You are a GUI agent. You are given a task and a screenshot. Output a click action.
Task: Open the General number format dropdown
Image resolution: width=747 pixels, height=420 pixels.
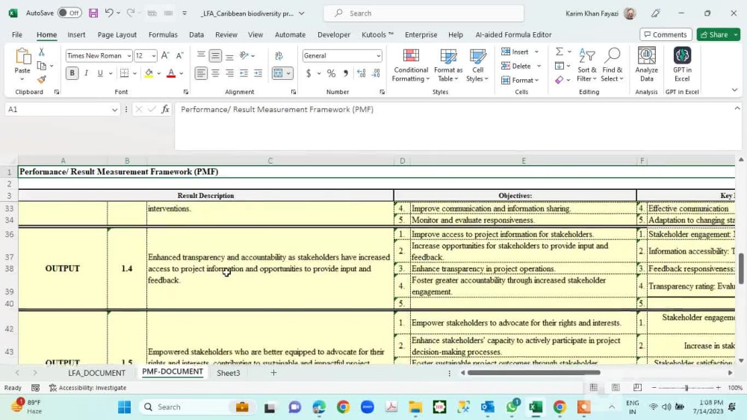click(378, 56)
